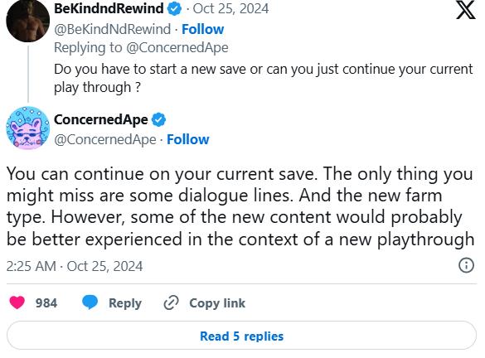The width and height of the screenshot is (485, 358).
Task: Open the tweet info circle icon
Action: (466, 265)
